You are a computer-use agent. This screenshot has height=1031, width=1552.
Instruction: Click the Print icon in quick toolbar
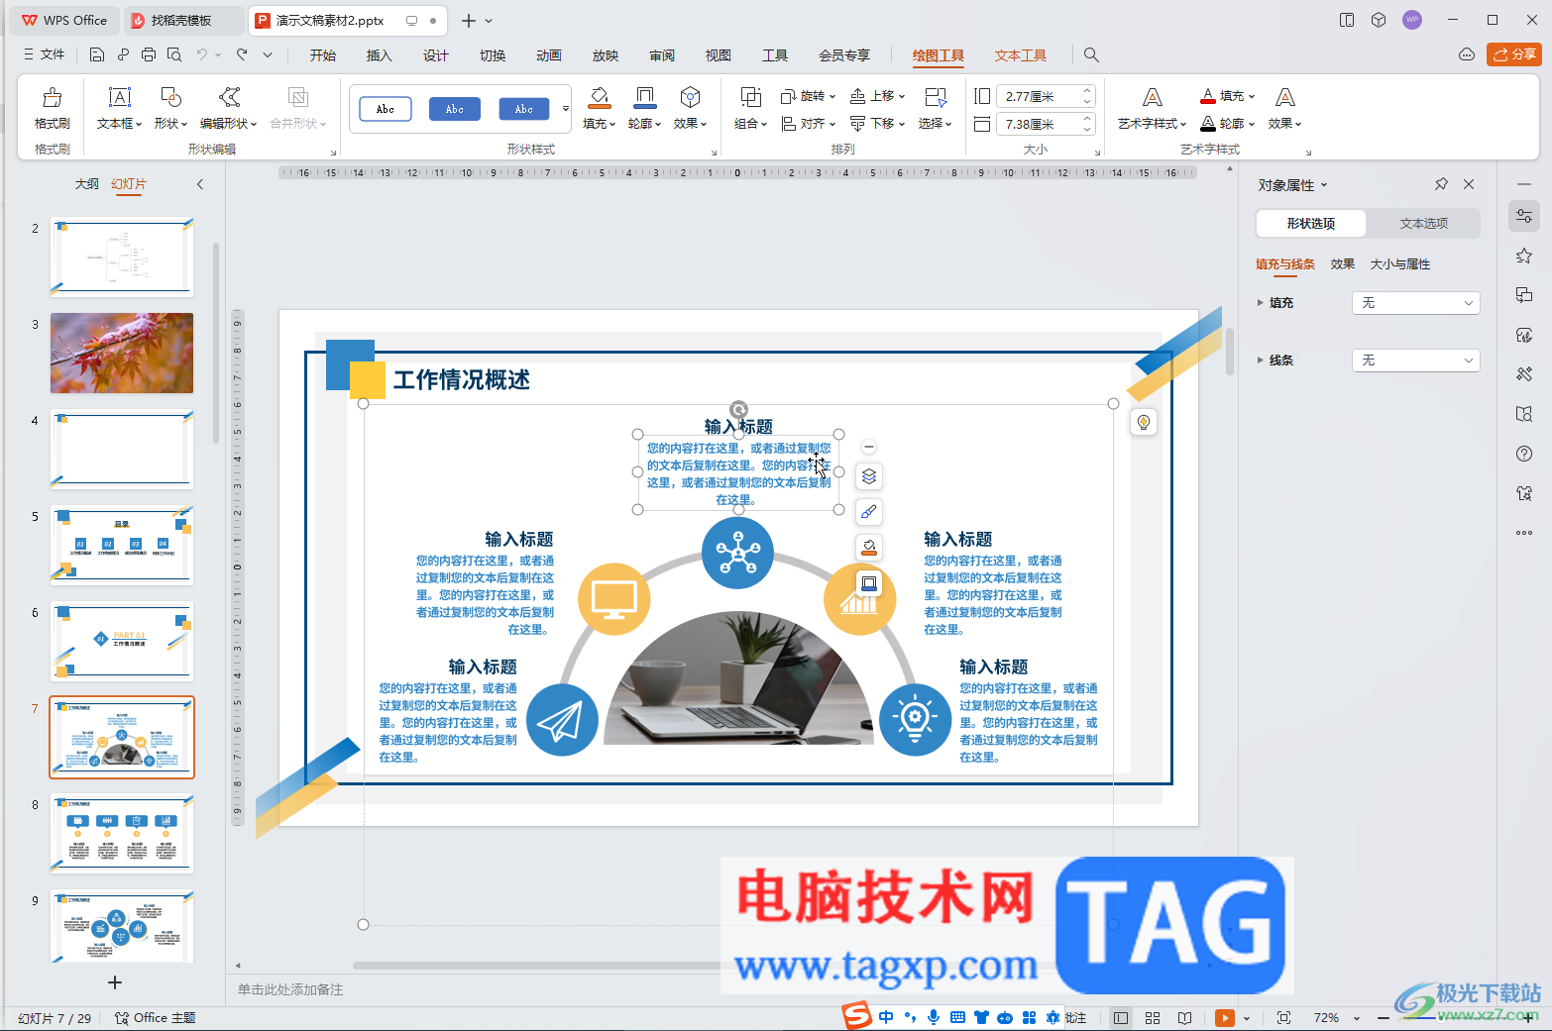[149, 55]
